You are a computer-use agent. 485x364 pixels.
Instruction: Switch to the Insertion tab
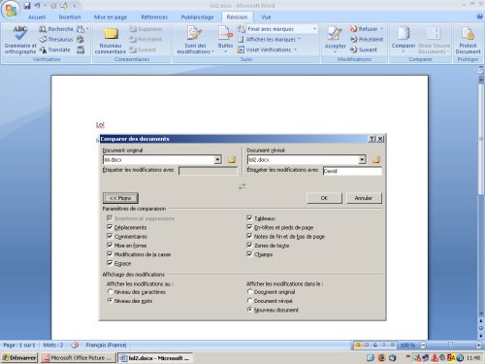tap(70, 17)
